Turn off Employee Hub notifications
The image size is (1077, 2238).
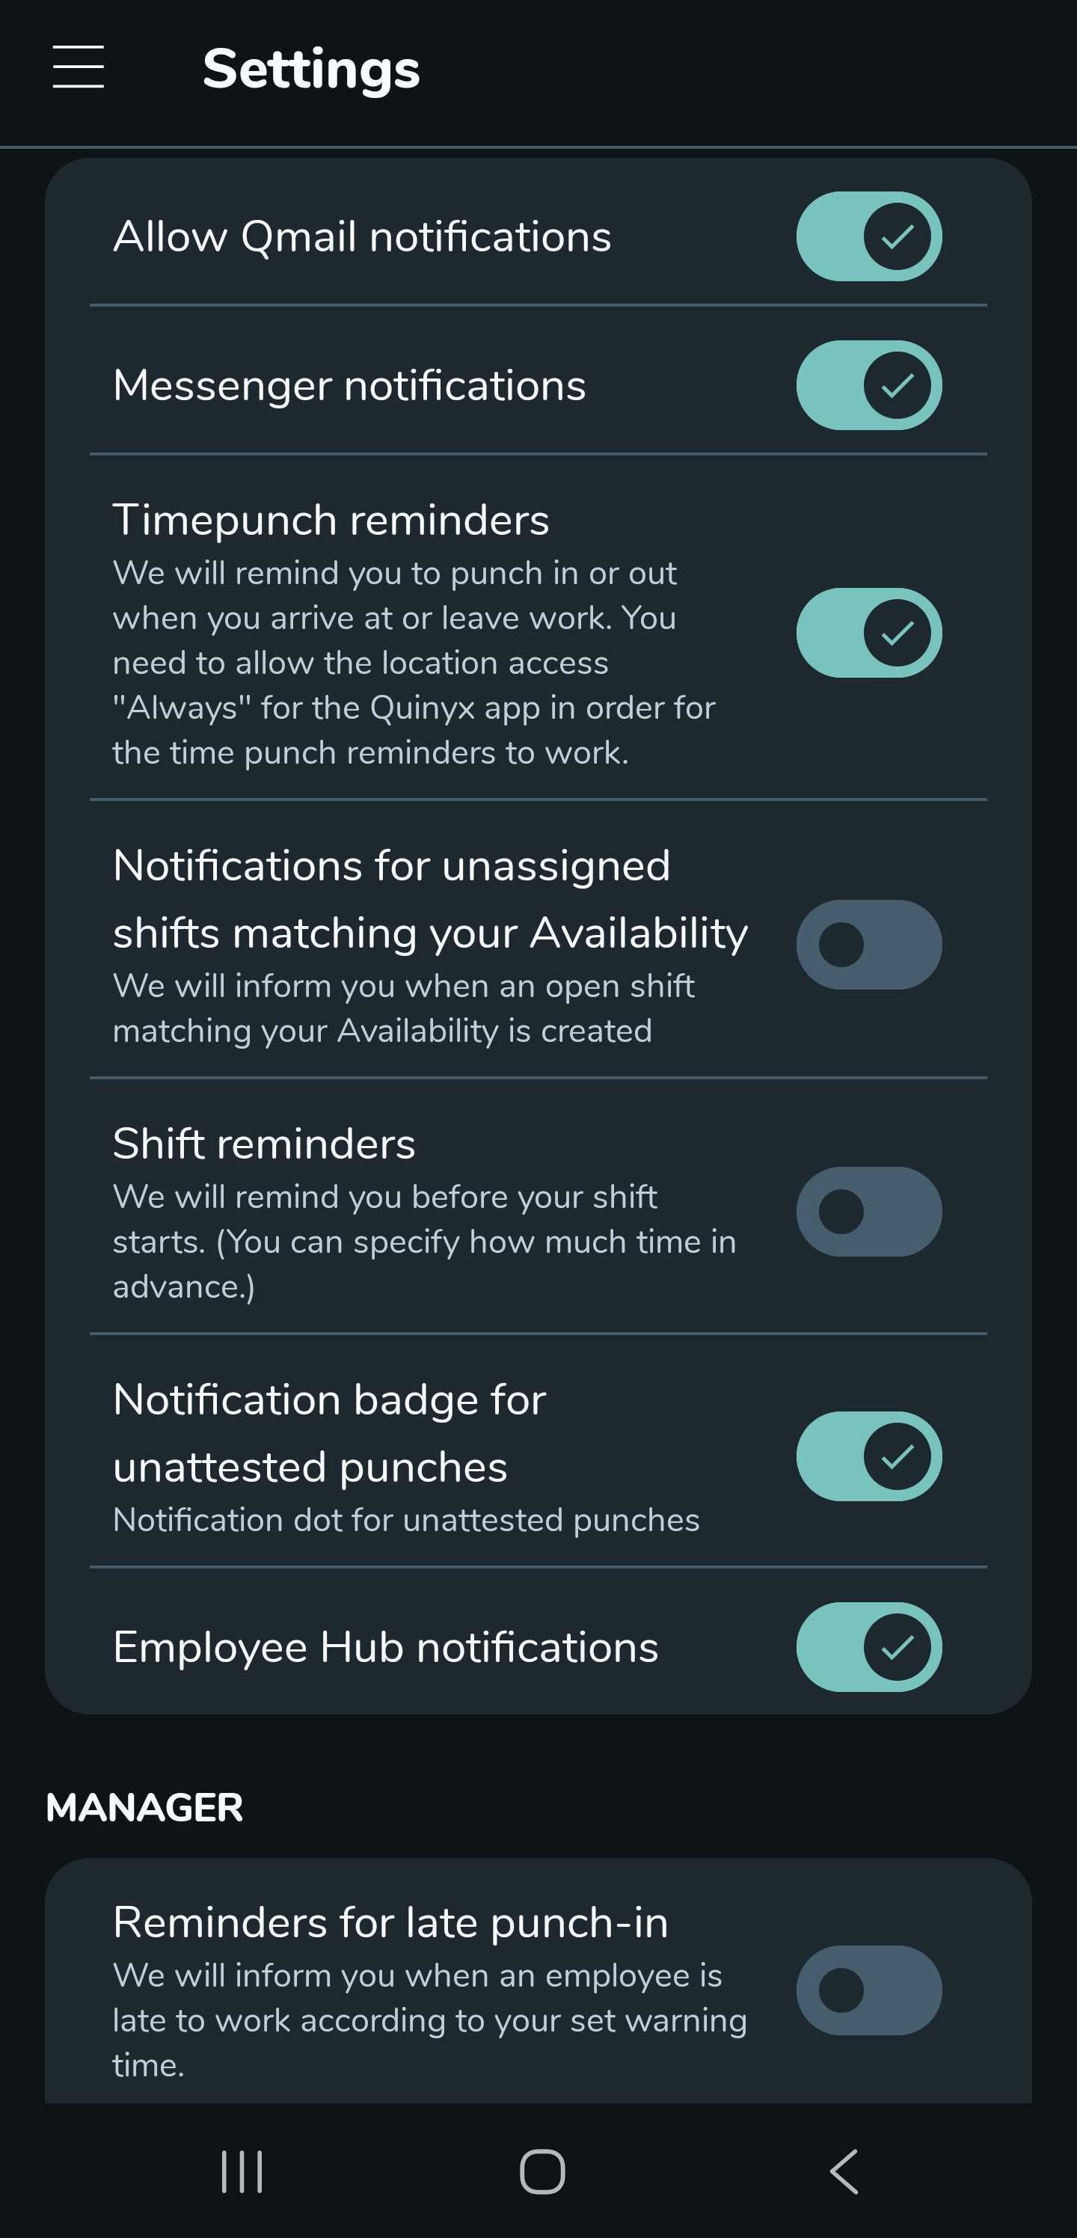coord(868,1647)
